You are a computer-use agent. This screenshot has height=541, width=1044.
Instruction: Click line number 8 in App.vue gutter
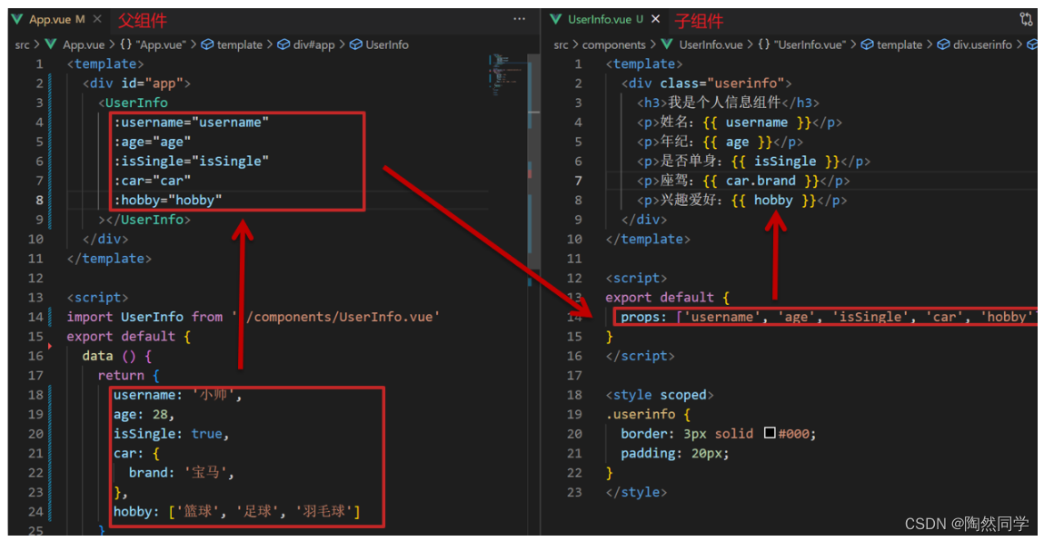39,201
